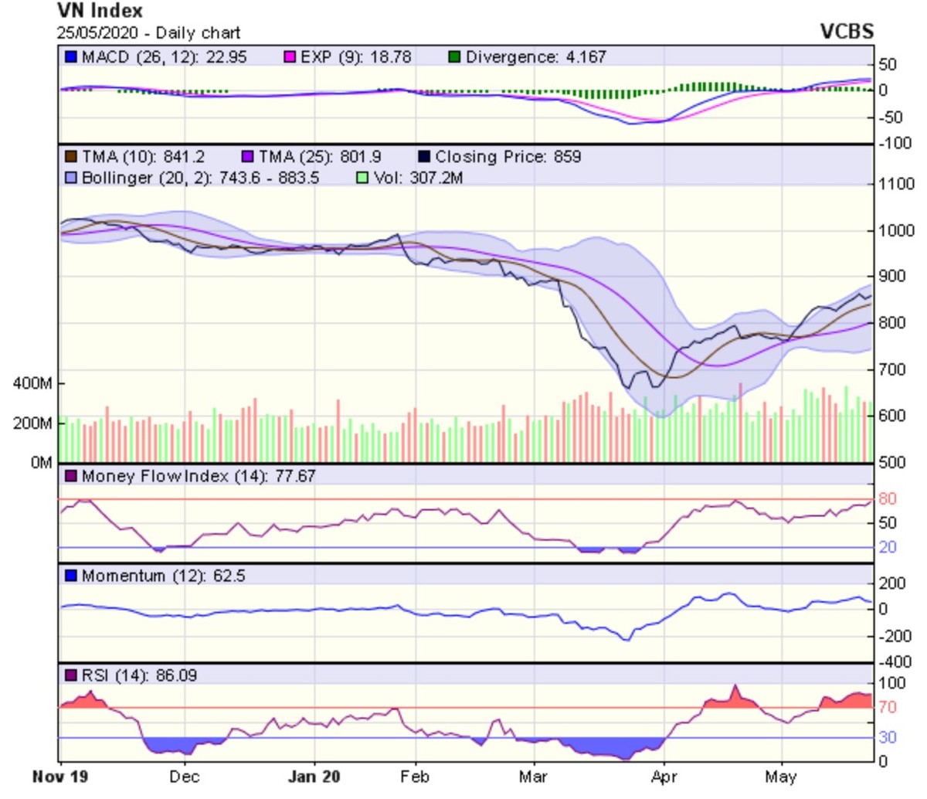Screen dimensions: 927x799
Task: Click the Money Flow Index legend swatch
Action: (71, 476)
